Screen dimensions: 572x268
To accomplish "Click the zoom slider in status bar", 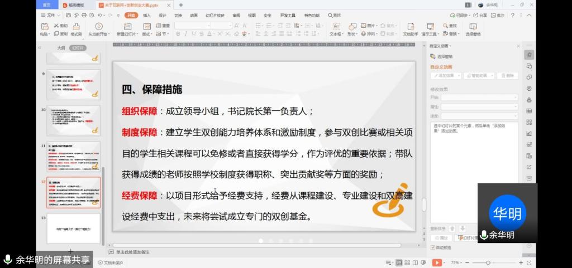I will (x=488, y=262).
